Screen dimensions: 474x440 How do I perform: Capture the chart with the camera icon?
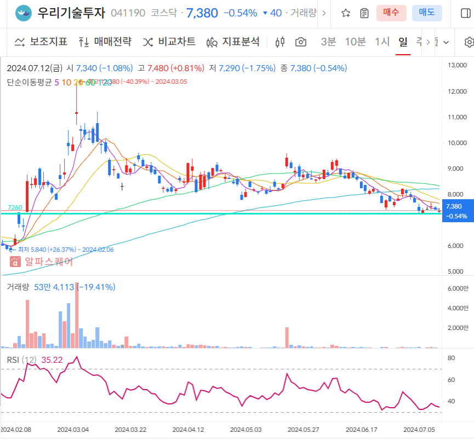tap(300, 42)
